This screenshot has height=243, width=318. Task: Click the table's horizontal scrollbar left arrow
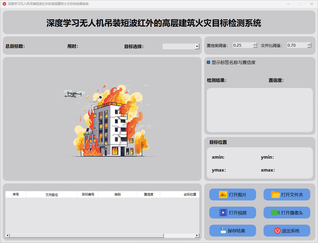coord(7,236)
